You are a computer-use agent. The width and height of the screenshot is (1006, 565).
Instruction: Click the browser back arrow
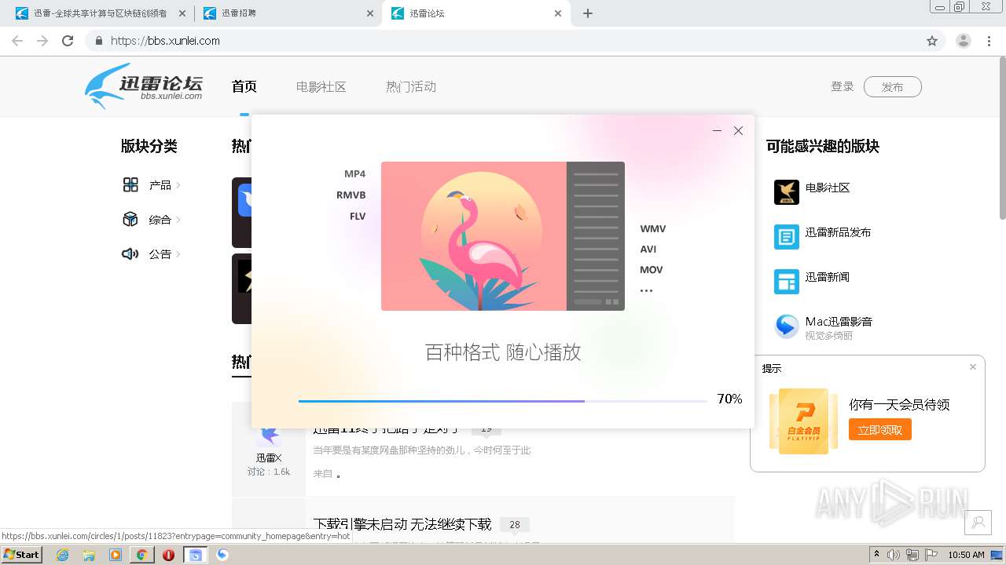coord(17,41)
